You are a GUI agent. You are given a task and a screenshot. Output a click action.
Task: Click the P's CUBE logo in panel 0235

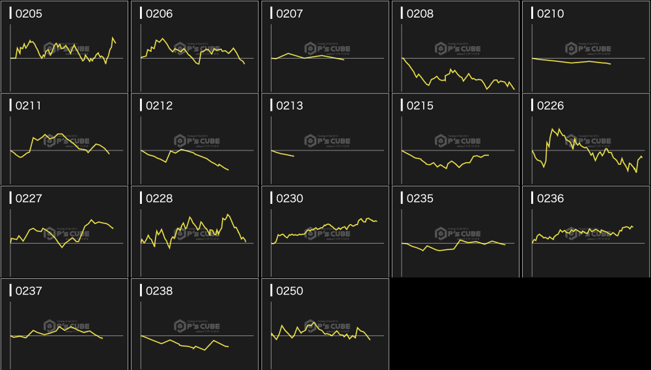(x=458, y=233)
